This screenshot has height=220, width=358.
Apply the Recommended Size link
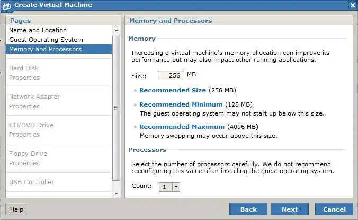[173, 90]
